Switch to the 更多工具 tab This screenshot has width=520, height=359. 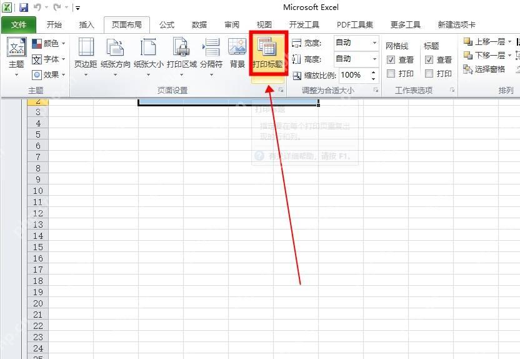point(406,25)
